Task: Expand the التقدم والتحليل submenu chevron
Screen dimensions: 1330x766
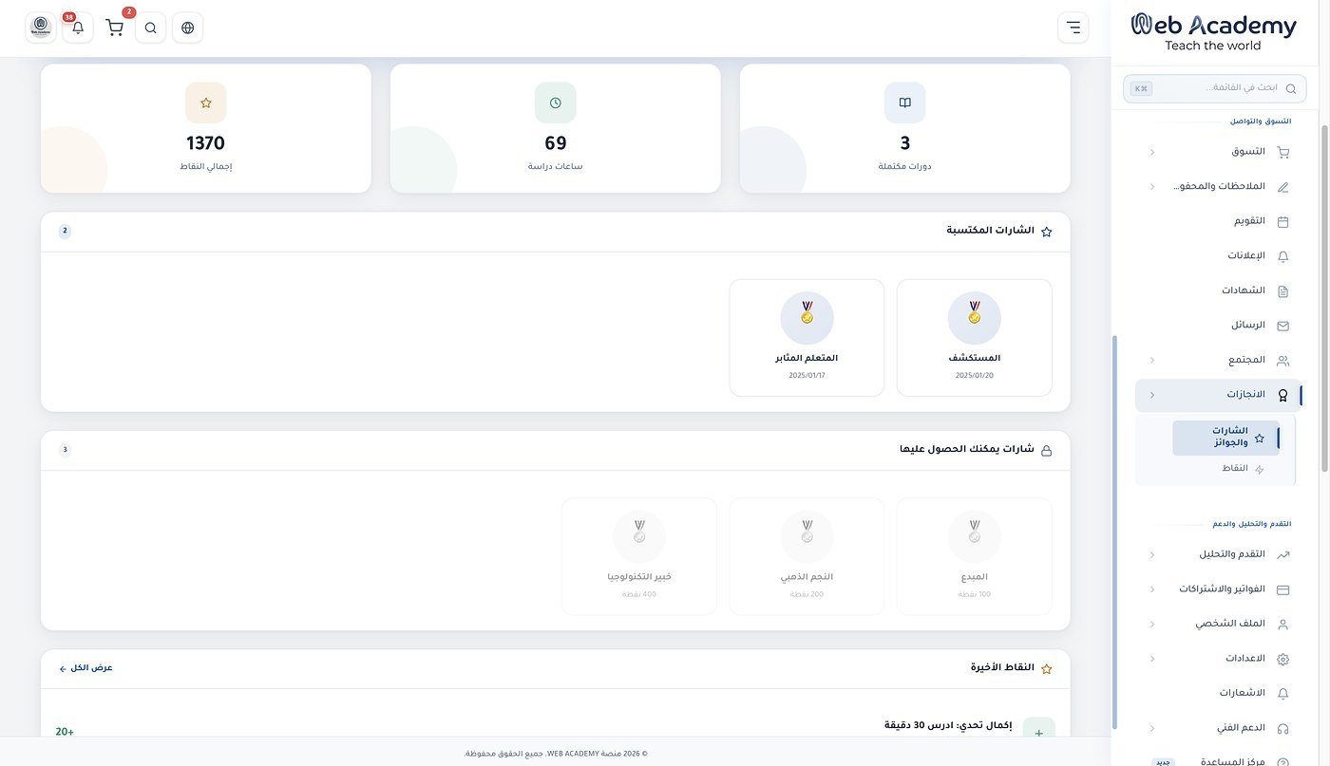Action: coord(1152,554)
